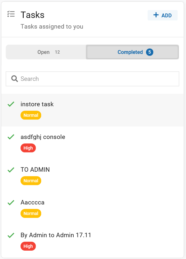Click checkmark beside By Admin to Admin 17.11

11,235
